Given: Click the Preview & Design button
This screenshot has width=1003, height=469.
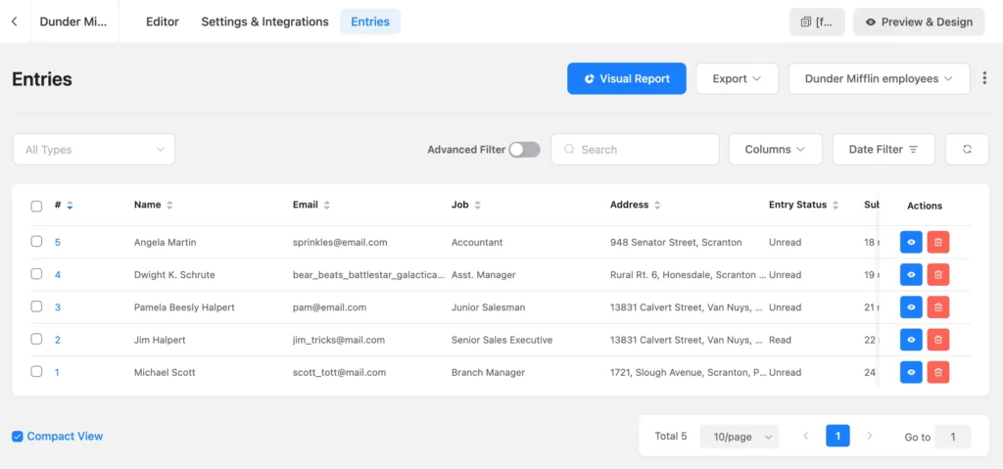Looking at the screenshot, I should tap(919, 22).
